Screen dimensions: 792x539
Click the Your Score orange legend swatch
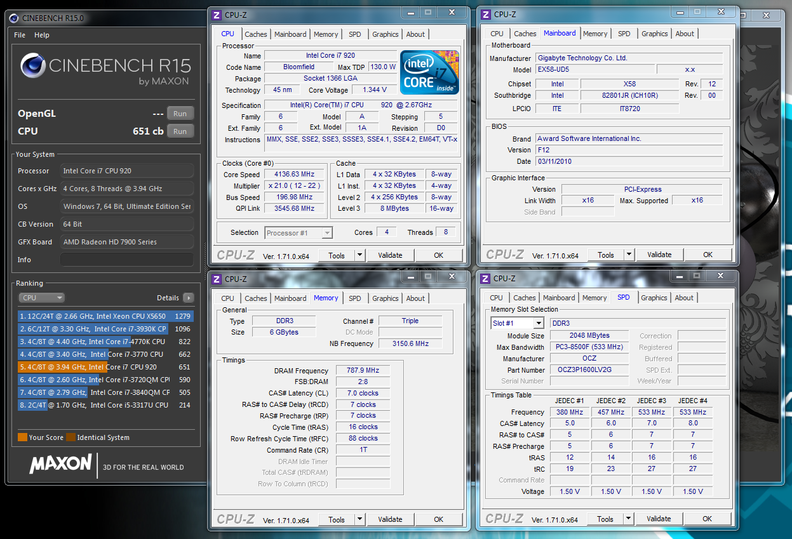click(x=22, y=437)
